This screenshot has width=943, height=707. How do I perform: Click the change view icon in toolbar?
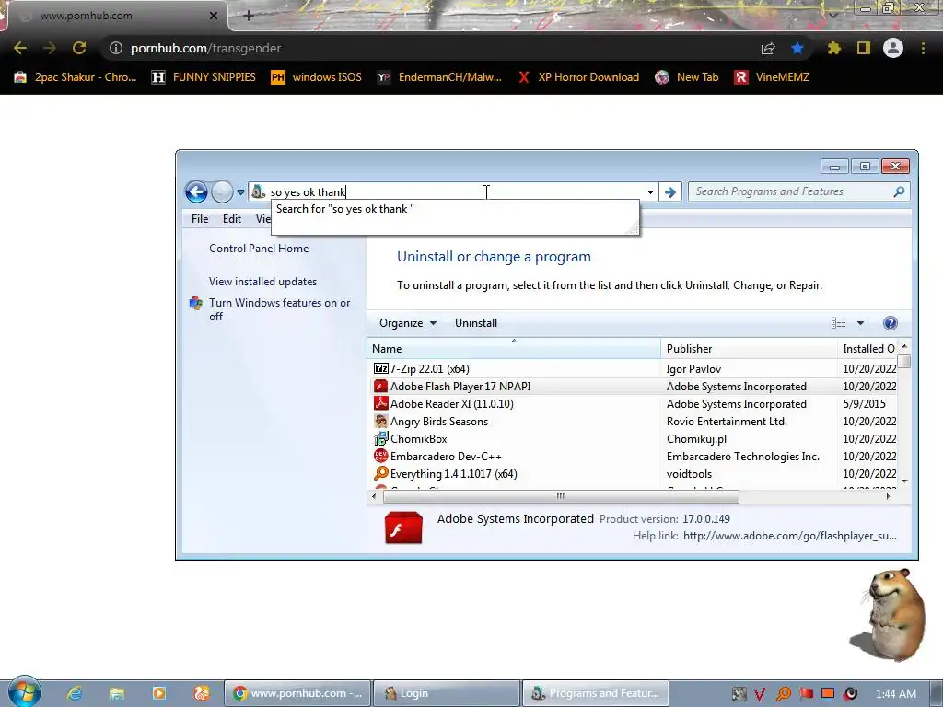(x=838, y=323)
